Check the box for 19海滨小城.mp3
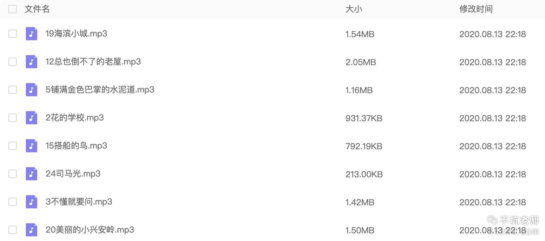The width and height of the screenshot is (545, 241). pos(13,34)
